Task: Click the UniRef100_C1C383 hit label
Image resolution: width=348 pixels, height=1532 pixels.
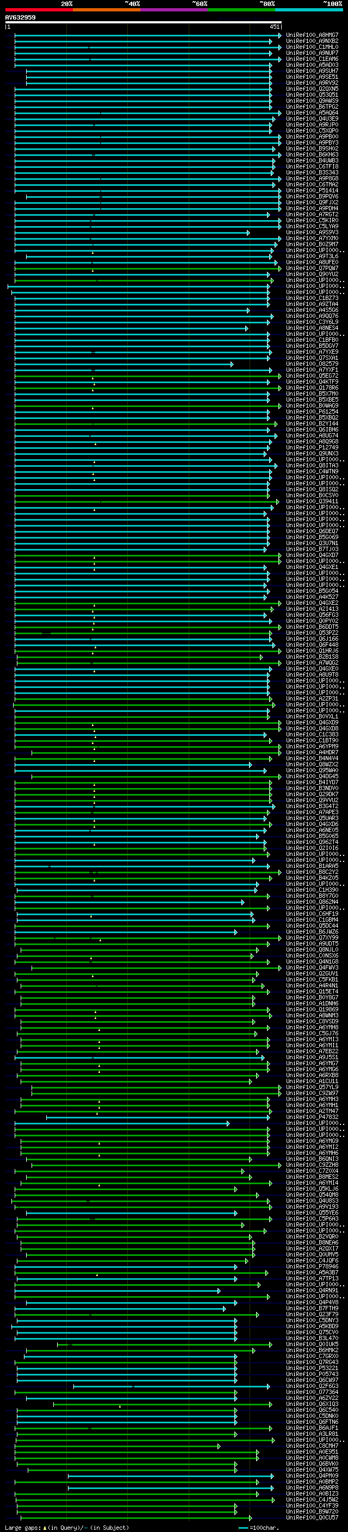Action: click(x=312, y=735)
